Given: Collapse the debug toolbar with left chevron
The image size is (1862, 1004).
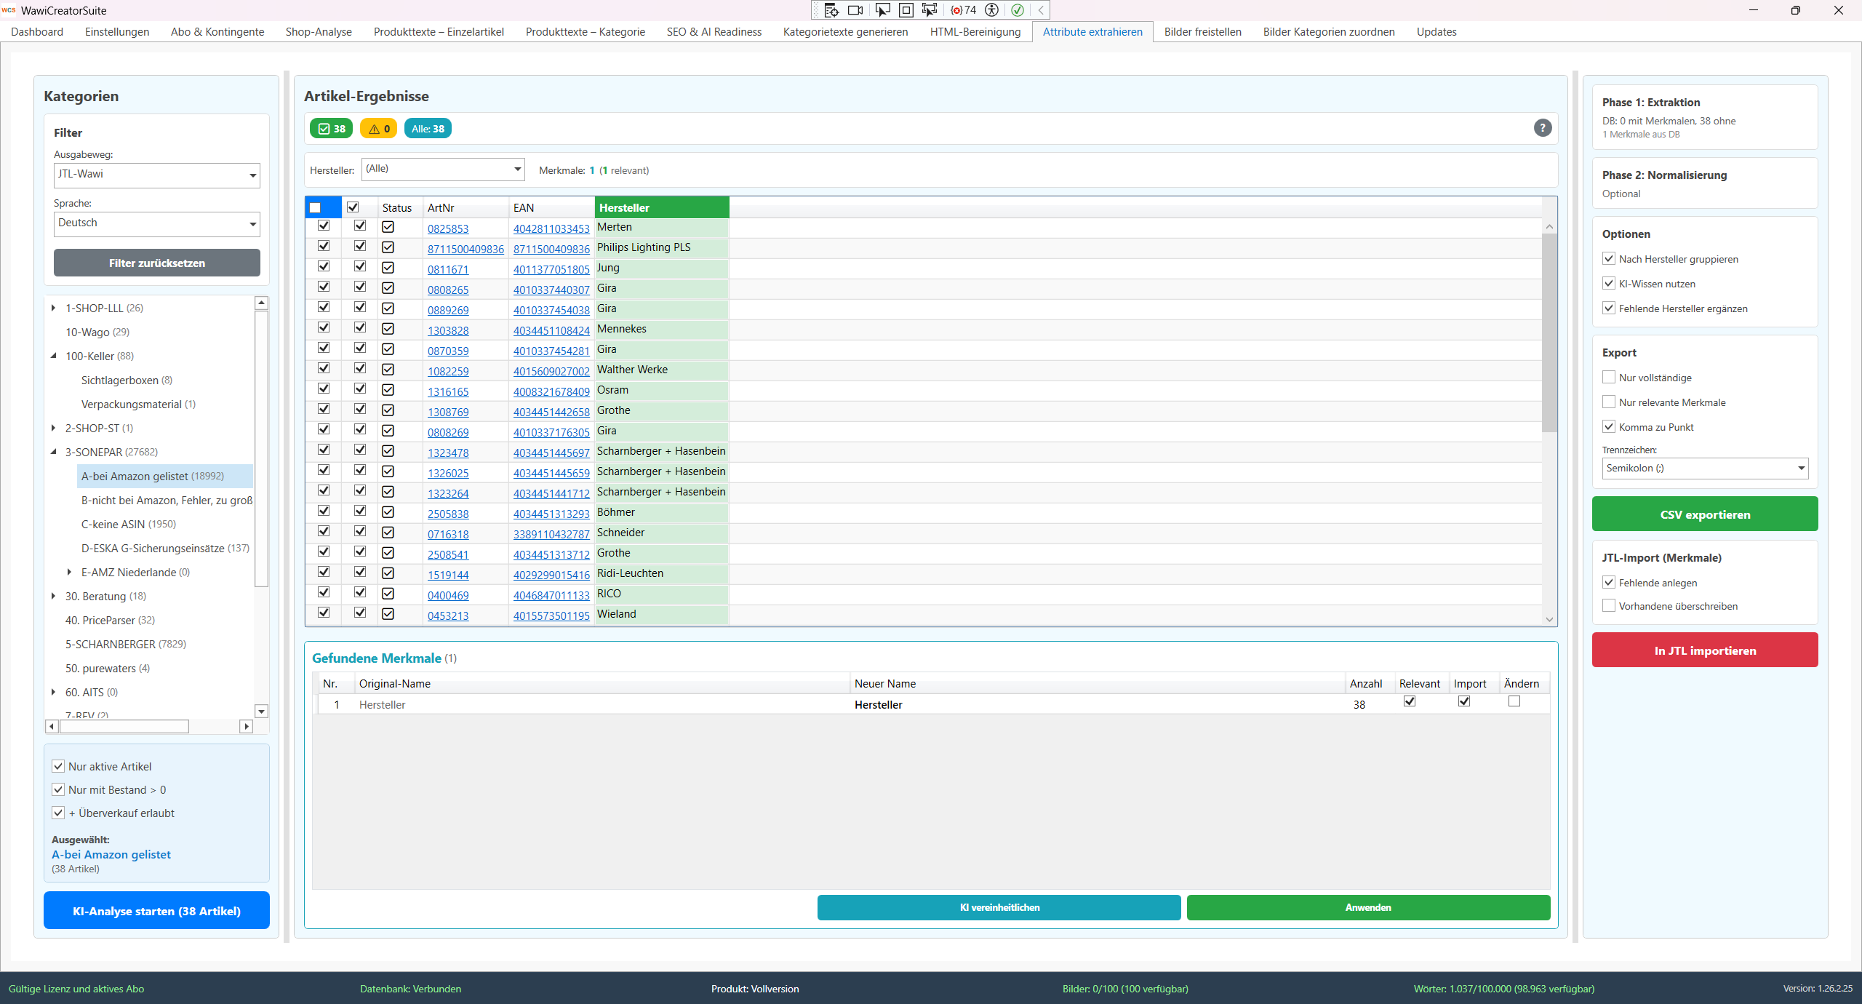Looking at the screenshot, I should pyautogui.click(x=1041, y=10).
